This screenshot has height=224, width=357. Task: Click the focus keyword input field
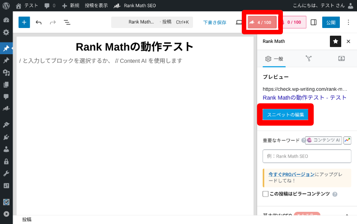307,156
